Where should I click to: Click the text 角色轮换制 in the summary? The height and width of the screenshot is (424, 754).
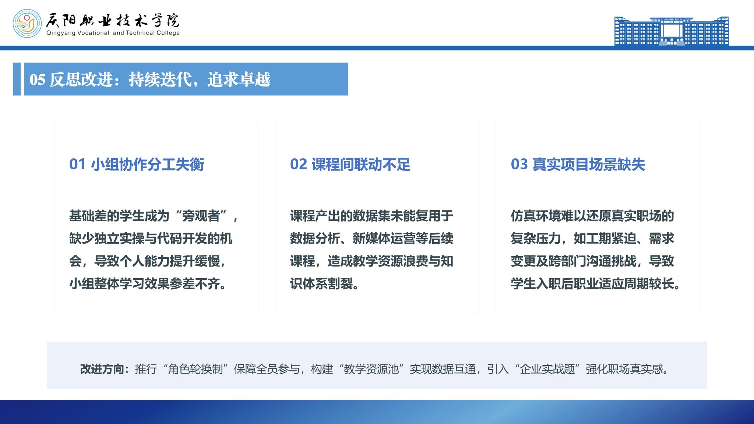[195, 368]
